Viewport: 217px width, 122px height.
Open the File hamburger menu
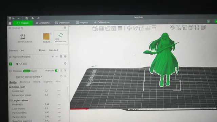pos(12,18)
